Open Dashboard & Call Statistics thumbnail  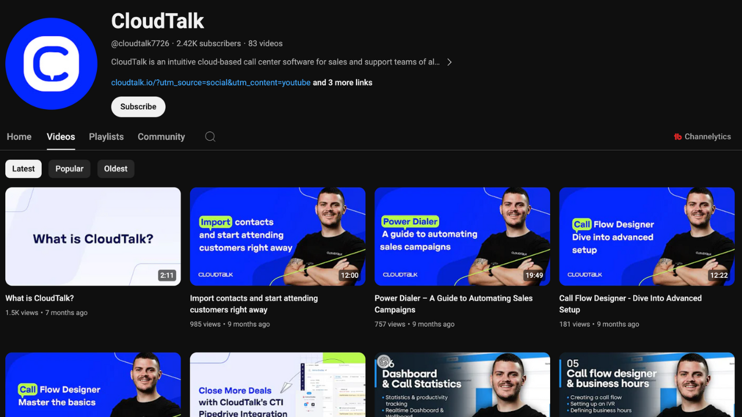coord(462,385)
